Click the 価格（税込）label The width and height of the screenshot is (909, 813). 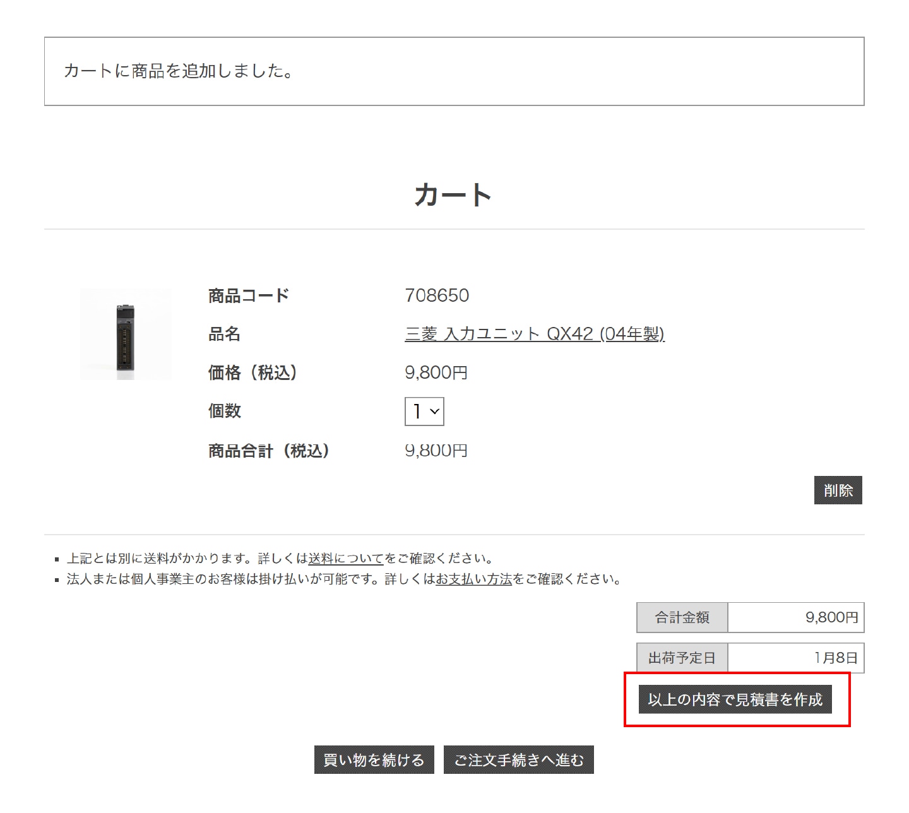pos(252,373)
